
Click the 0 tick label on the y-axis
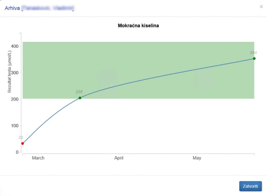[x=17, y=152]
